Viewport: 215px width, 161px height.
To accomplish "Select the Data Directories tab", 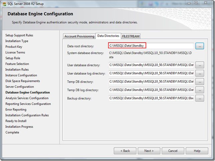I will pos(108,36).
